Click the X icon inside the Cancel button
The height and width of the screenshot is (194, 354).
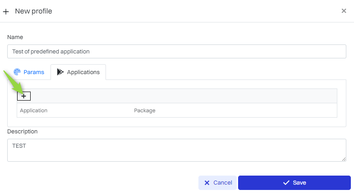coord(207,183)
